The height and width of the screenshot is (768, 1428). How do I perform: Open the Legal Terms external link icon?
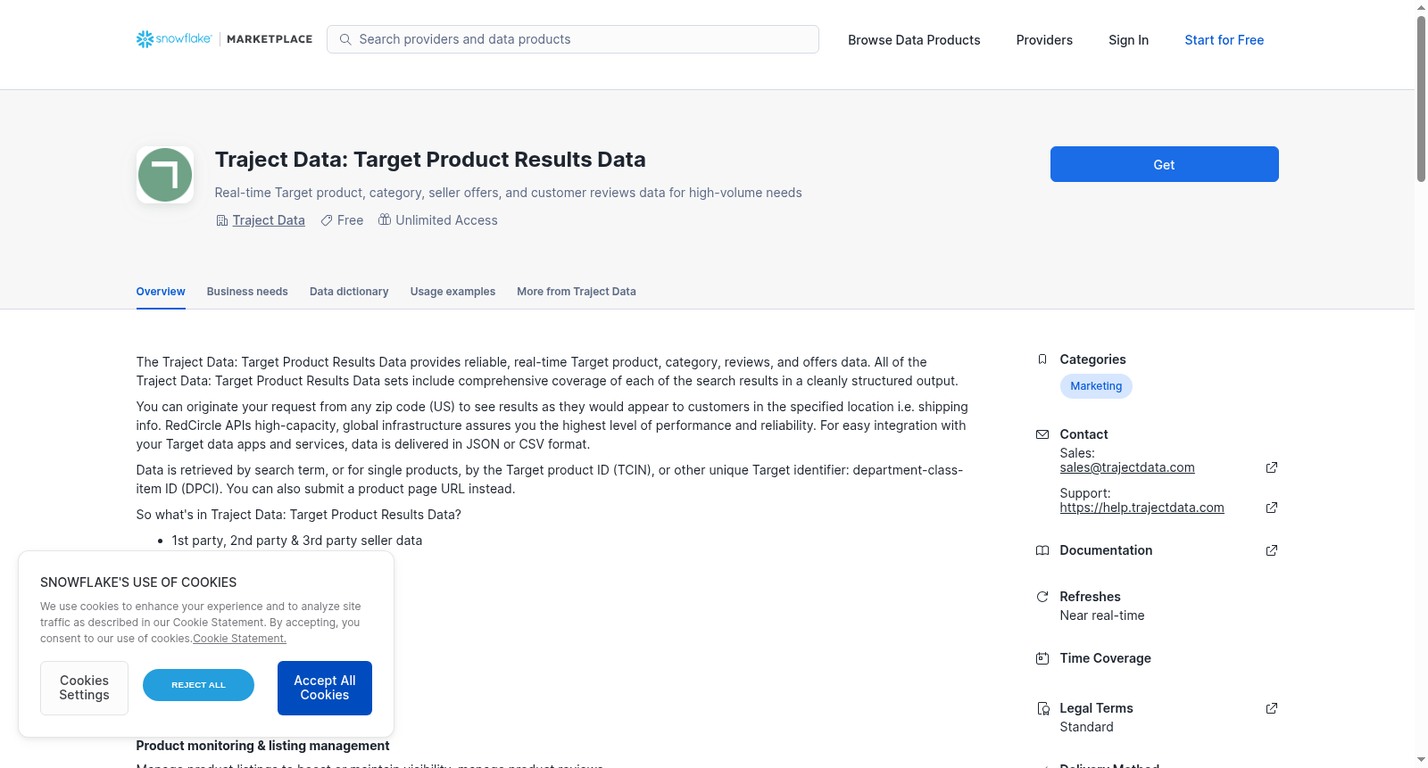coord(1272,708)
